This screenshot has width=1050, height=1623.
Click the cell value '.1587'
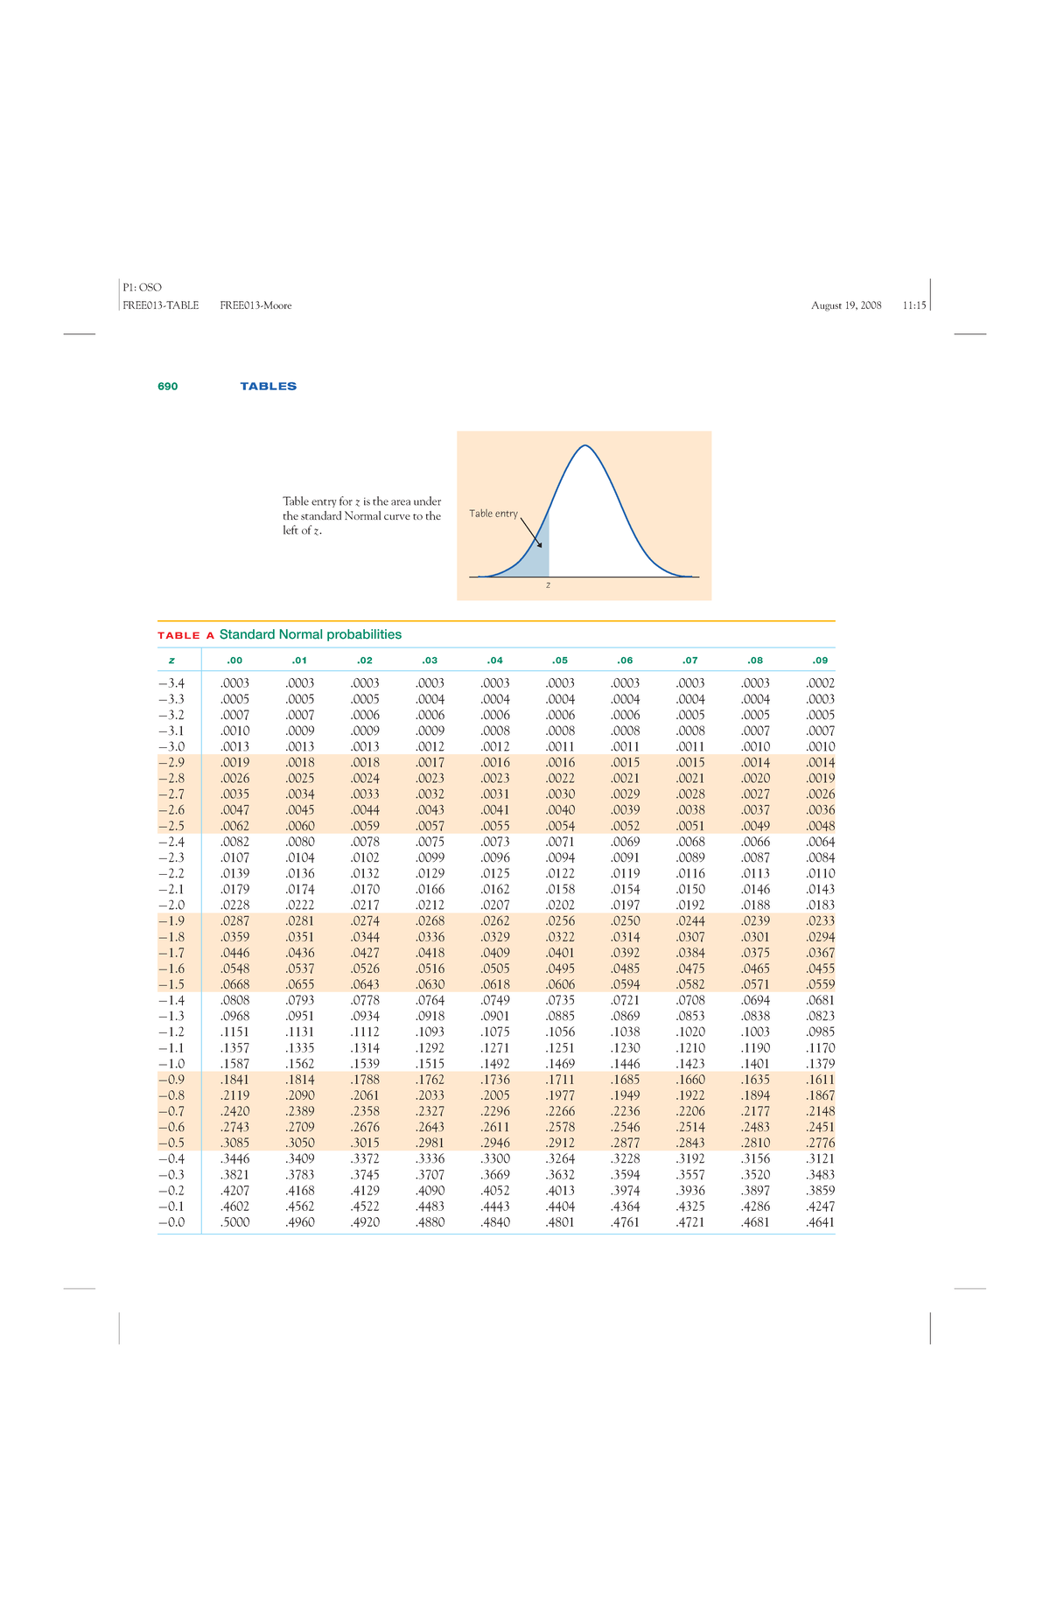[x=234, y=1064]
